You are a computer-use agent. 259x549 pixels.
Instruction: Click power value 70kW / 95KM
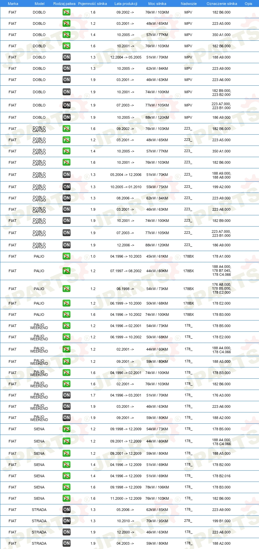click(157, 521)
